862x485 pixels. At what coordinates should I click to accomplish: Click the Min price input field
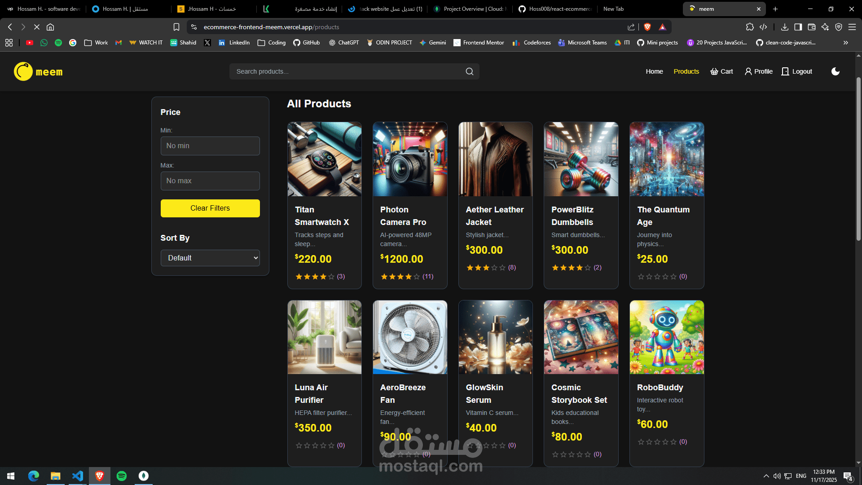210,146
